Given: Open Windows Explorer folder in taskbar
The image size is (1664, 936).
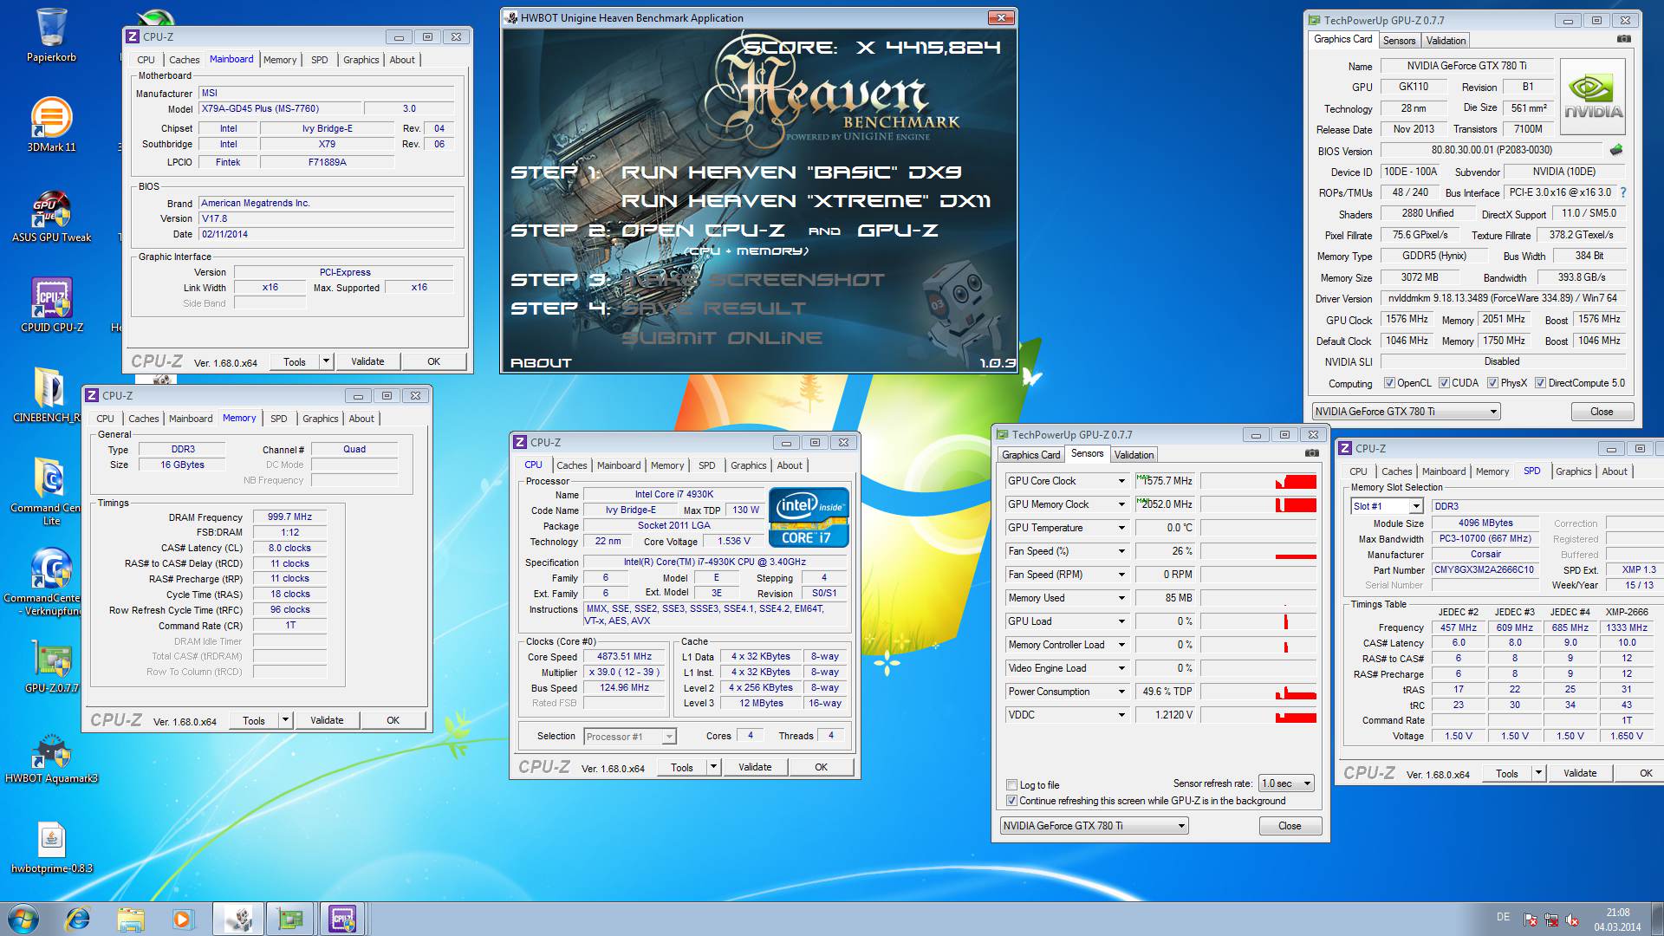Looking at the screenshot, I should (131, 919).
